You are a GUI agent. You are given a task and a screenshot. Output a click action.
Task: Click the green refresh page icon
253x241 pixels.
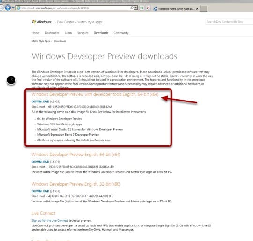click(x=141, y=8)
